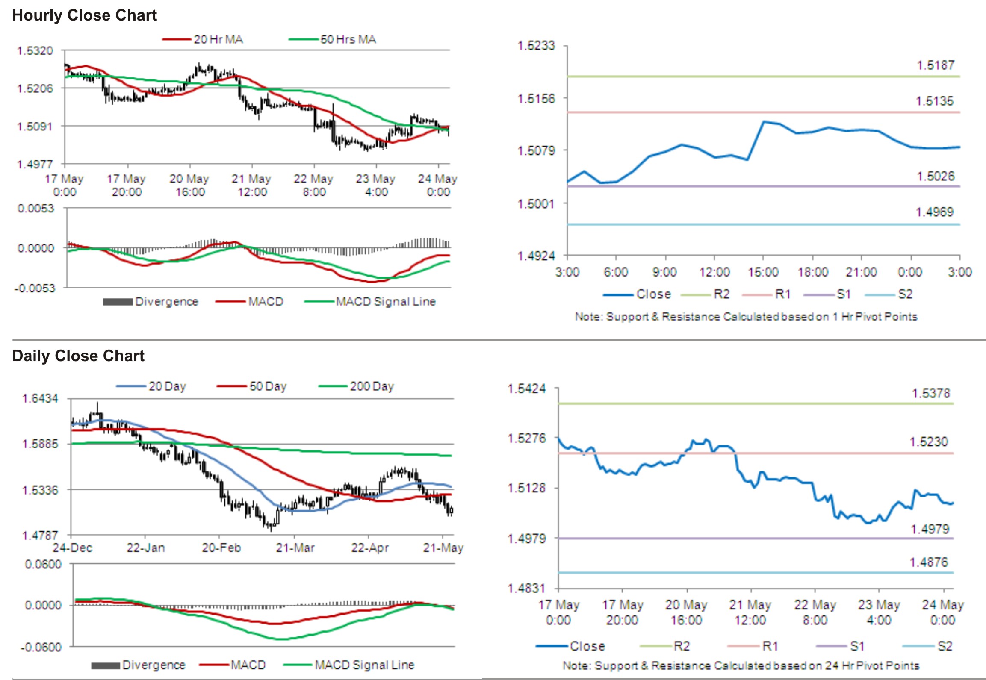The image size is (986, 680).
Task: Select the 200 Day legend label
Action: pos(372,386)
